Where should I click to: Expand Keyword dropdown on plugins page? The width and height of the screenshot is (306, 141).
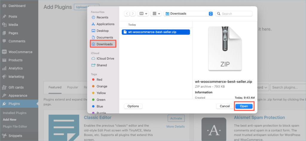[262, 87]
